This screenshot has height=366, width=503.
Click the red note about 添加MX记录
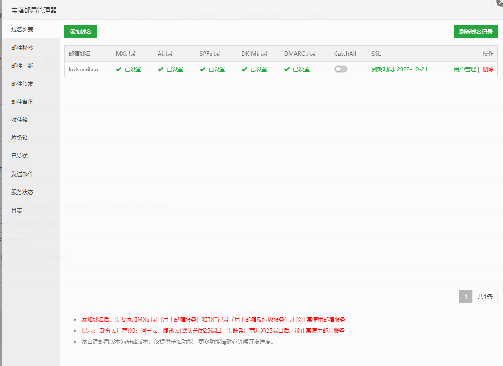(x=215, y=320)
